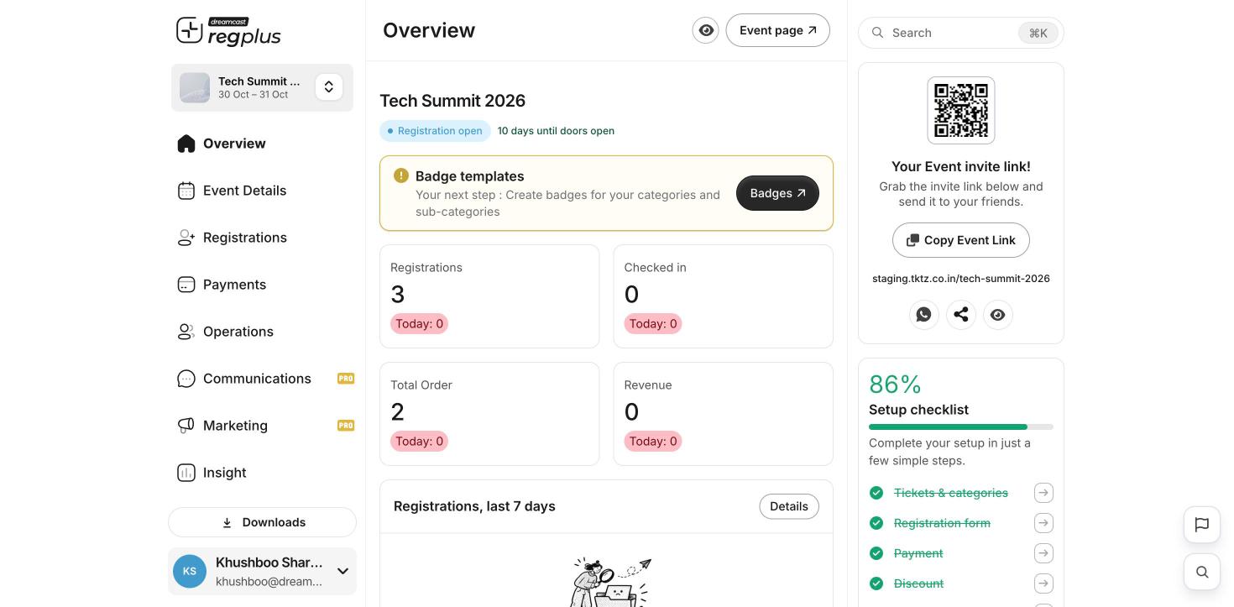Click the share icon under invite link
Viewport: 1234px width, 607px height.
click(x=961, y=315)
